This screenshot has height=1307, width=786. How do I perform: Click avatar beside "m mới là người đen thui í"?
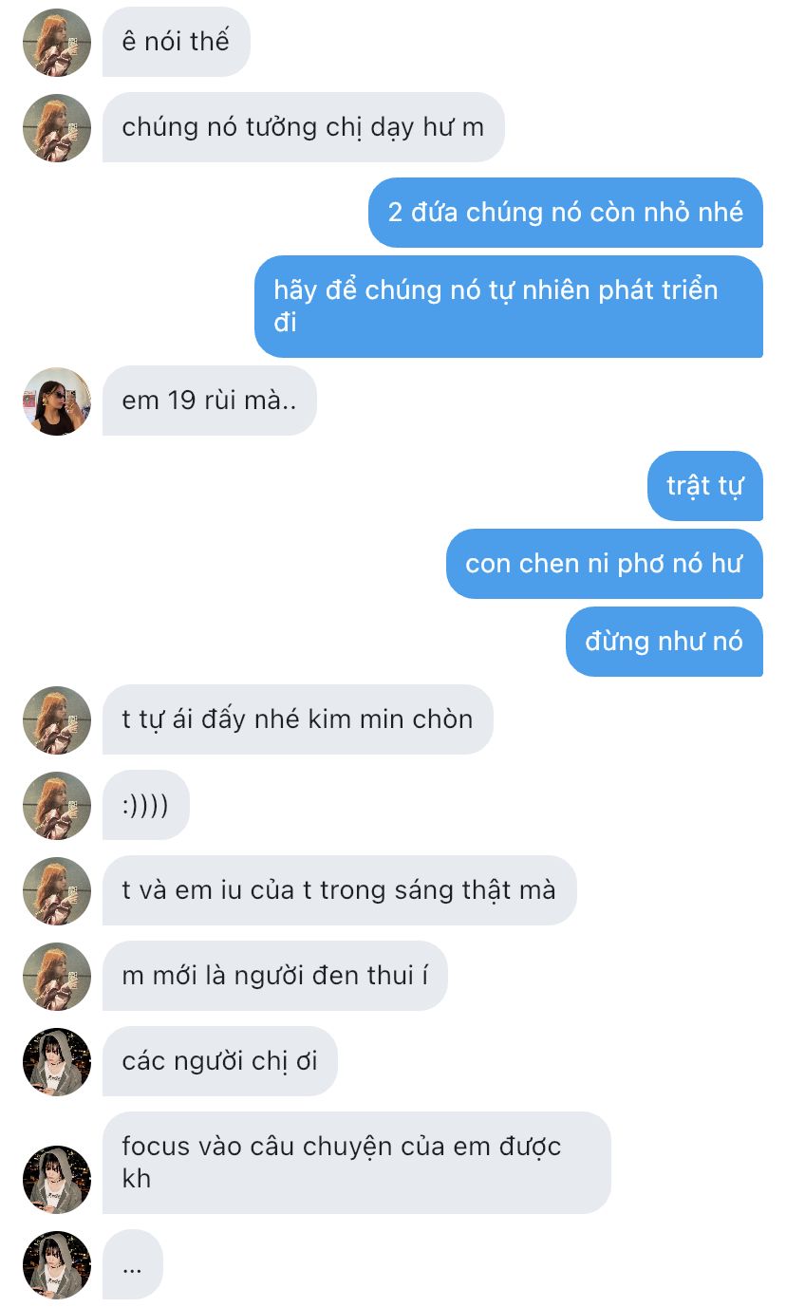[x=57, y=977]
